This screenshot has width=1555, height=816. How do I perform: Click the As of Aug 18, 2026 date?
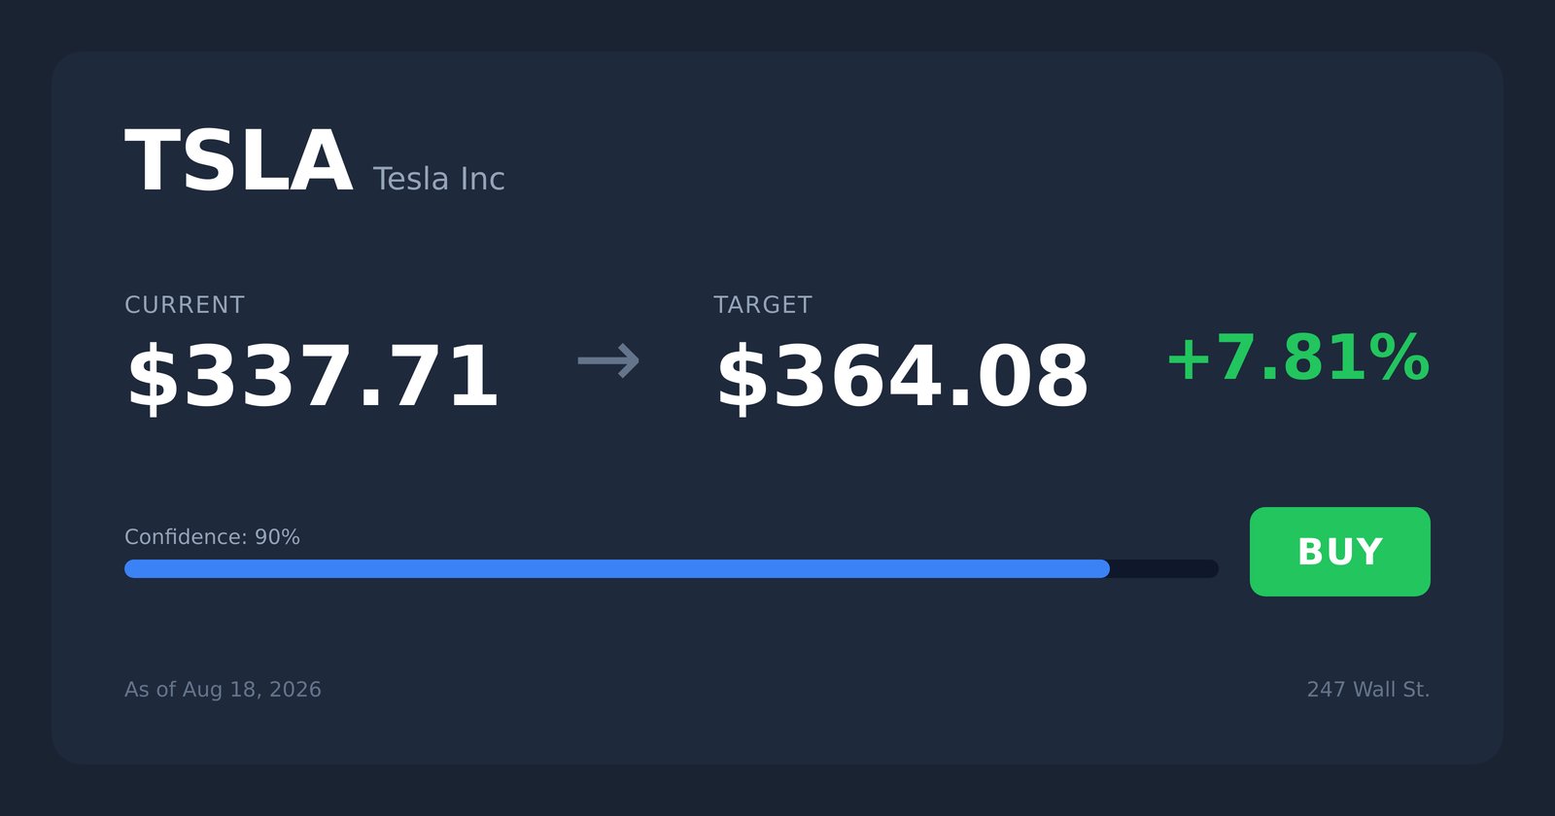pos(223,690)
